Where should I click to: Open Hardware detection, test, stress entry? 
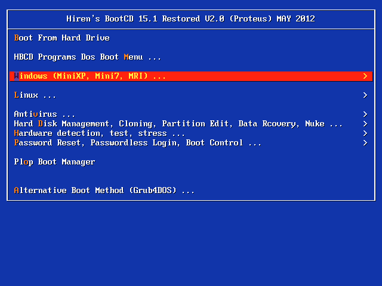coord(191,133)
